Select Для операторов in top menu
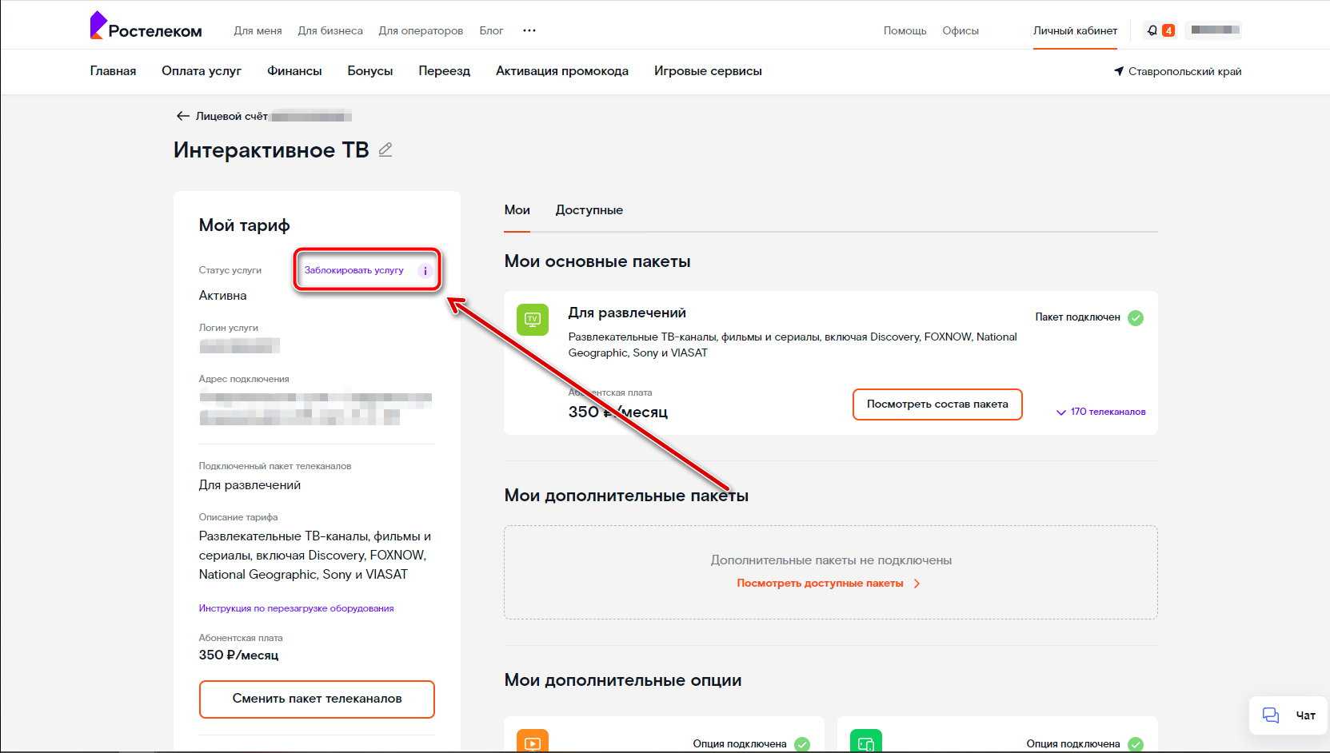 coord(421,30)
